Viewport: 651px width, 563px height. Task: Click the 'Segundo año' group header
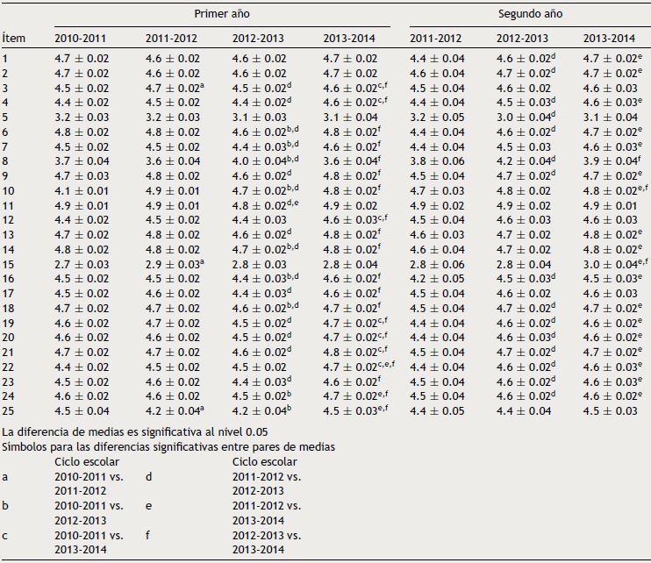coord(525,14)
